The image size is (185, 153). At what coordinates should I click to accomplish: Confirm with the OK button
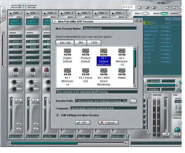click(x=83, y=123)
